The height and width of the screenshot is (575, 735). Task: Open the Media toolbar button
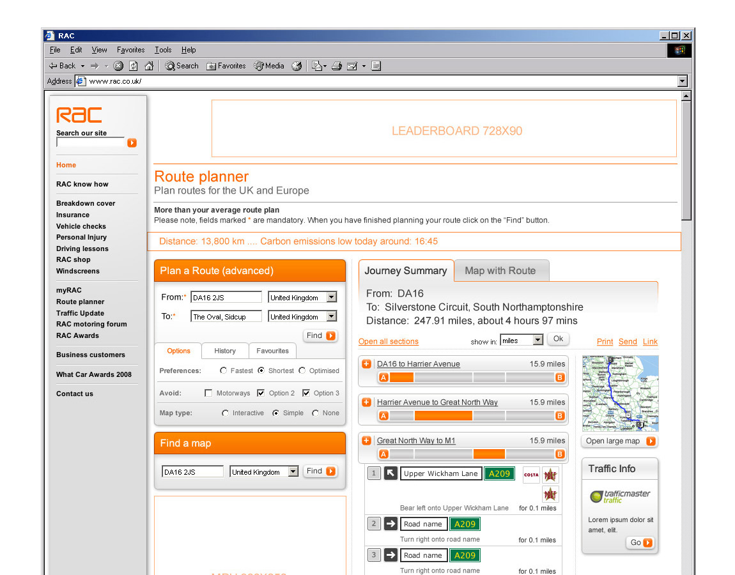coord(269,66)
